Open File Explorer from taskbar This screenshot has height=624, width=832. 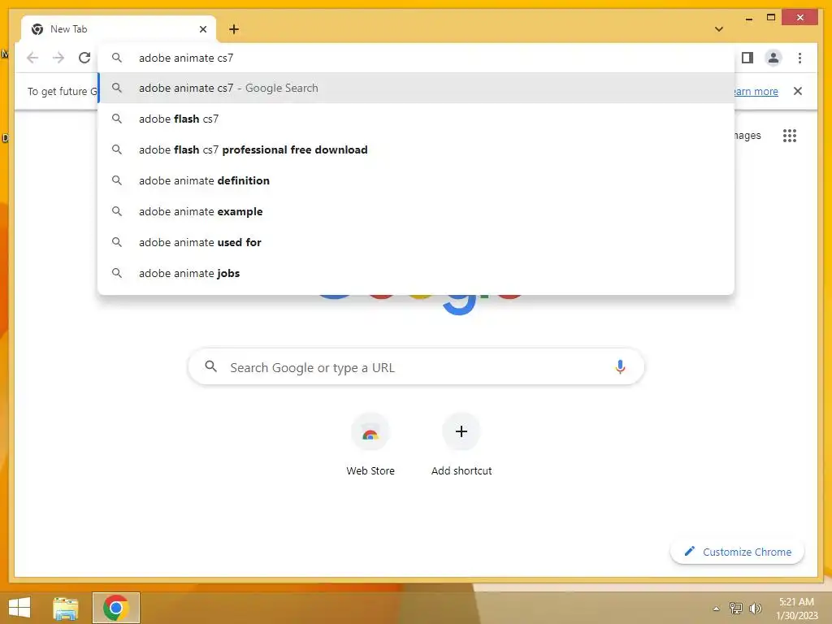coord(66,608)
